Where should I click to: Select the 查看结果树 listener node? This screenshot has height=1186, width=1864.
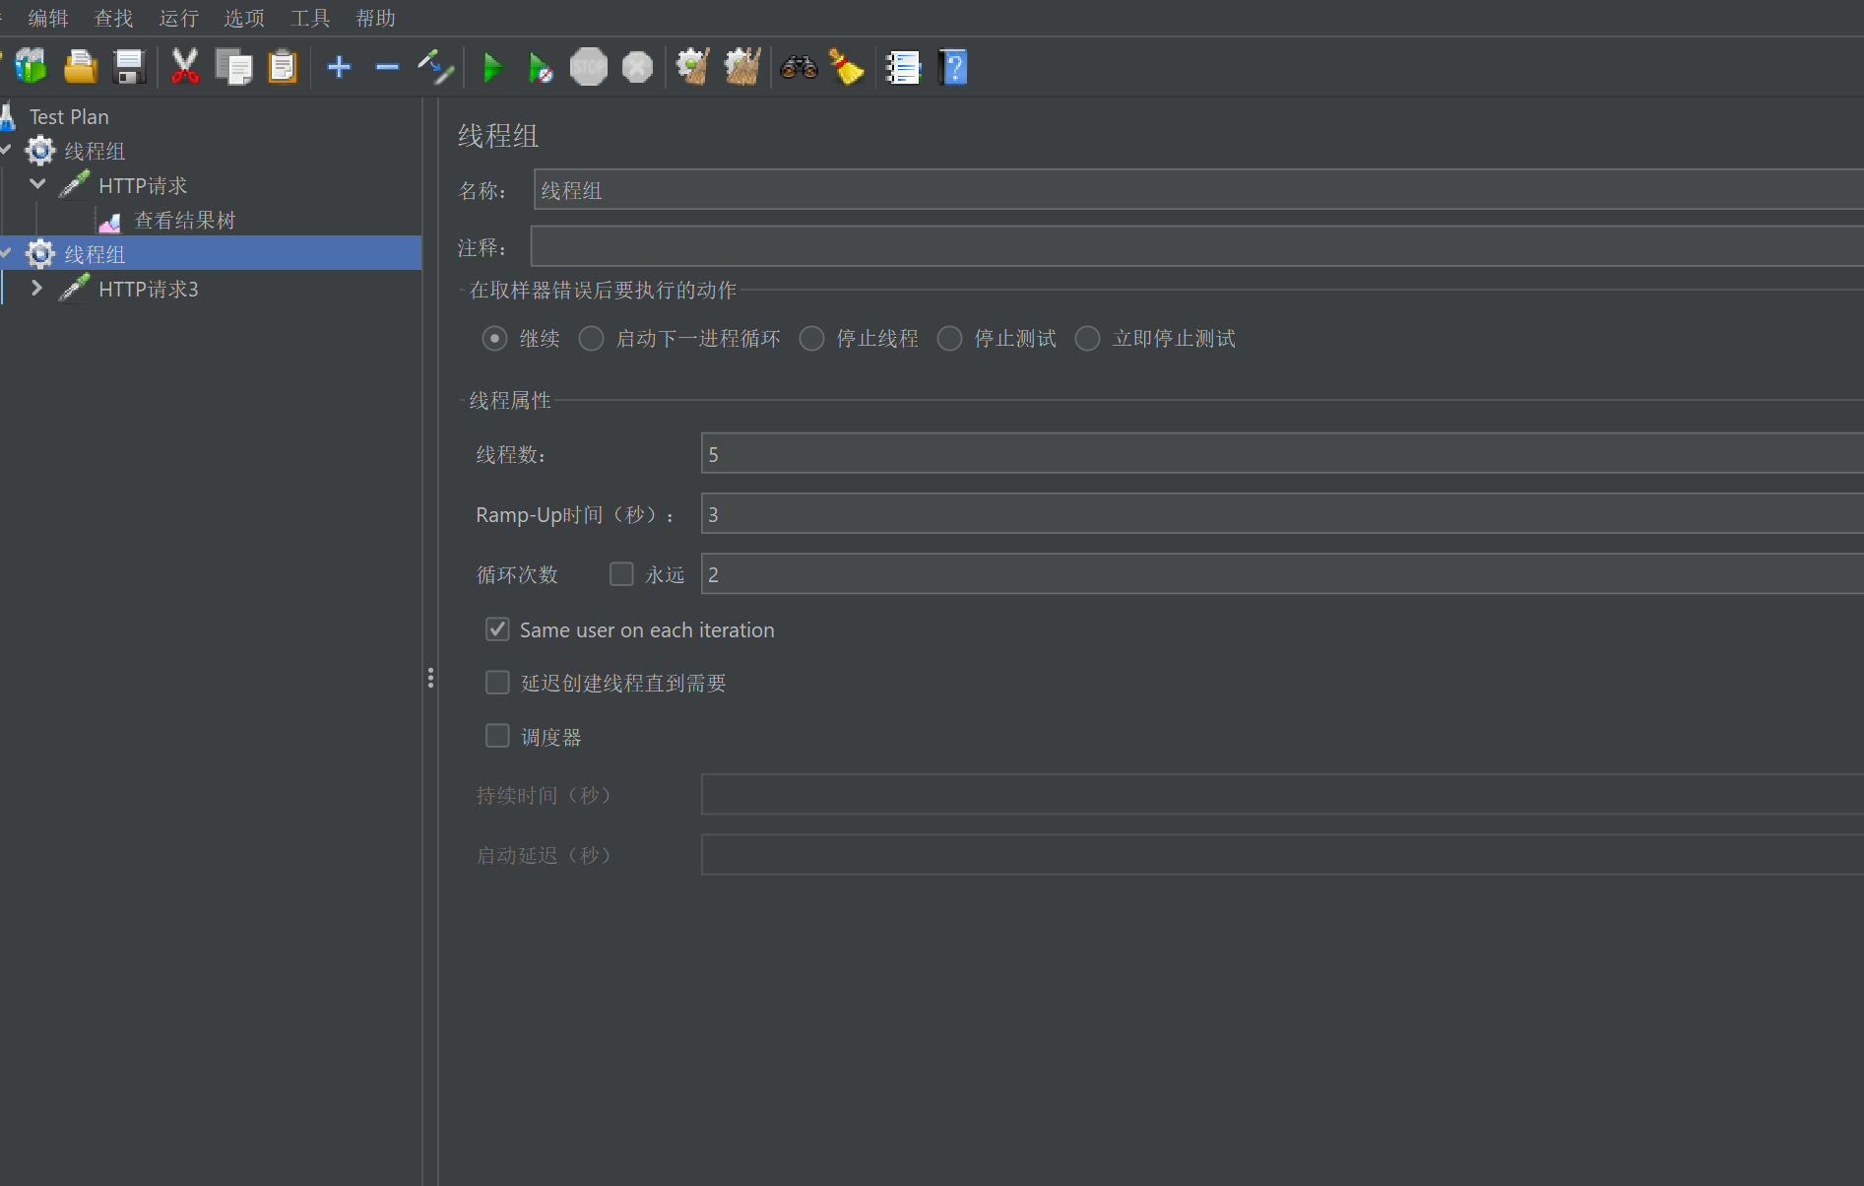click(x=184, y=220)
